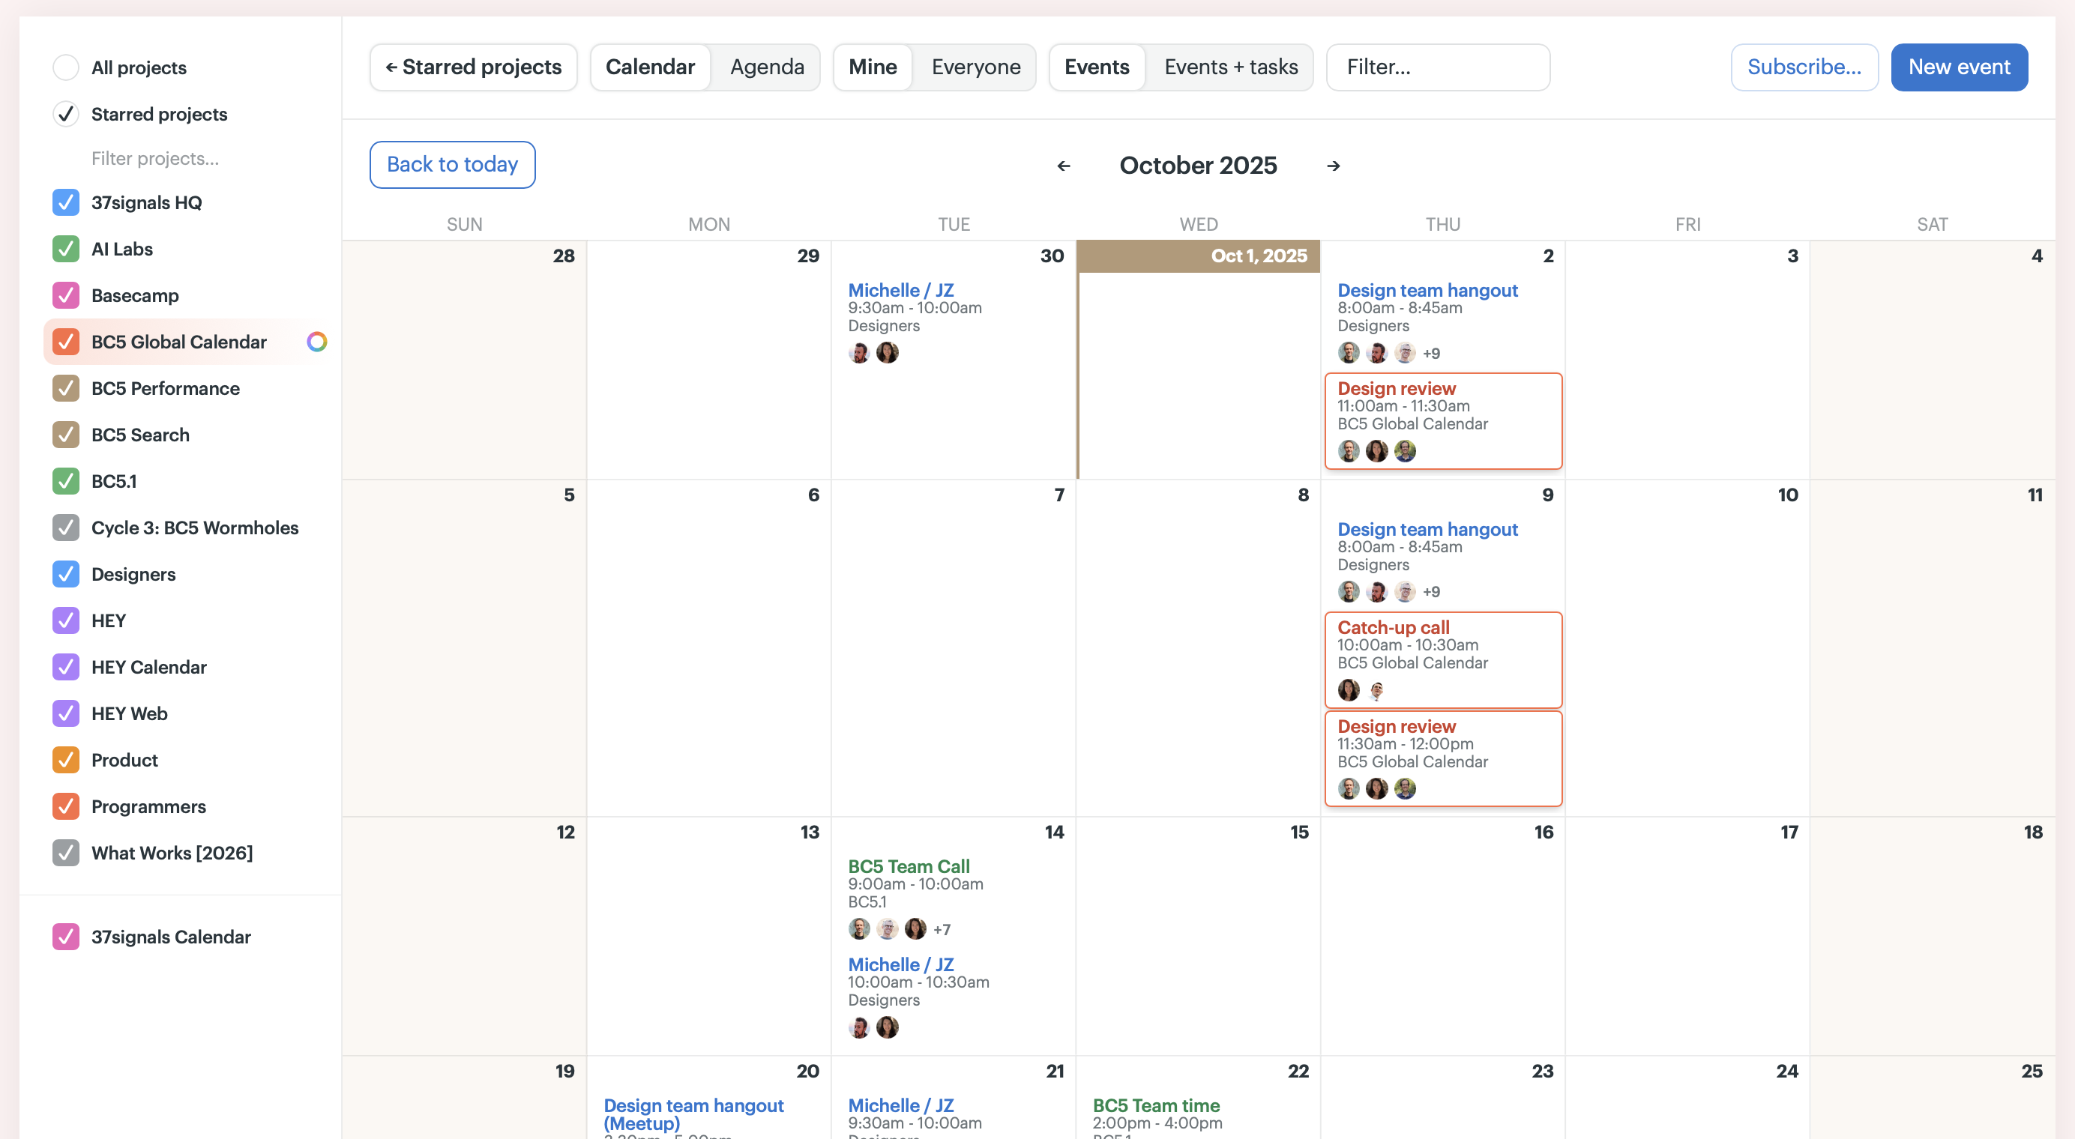
Task: Toggle the Basecamp project checkbox
Action: [66, 295]
